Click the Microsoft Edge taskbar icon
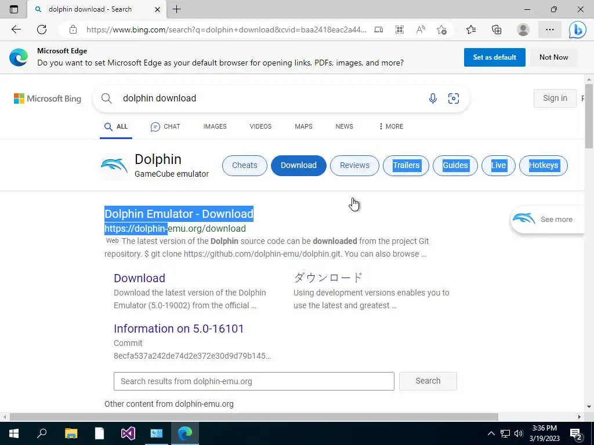This screenshot has height=445, width=594. (185, 433)
